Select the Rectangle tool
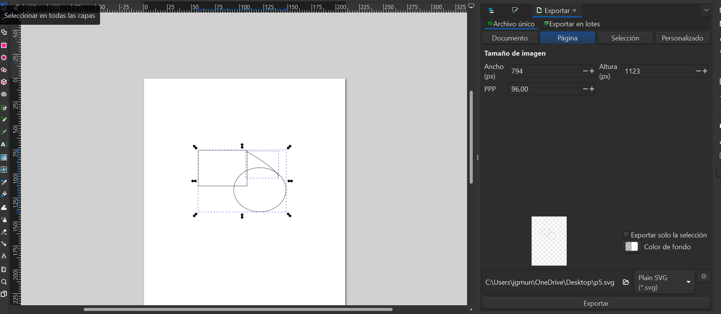 (x=4, y=45)
